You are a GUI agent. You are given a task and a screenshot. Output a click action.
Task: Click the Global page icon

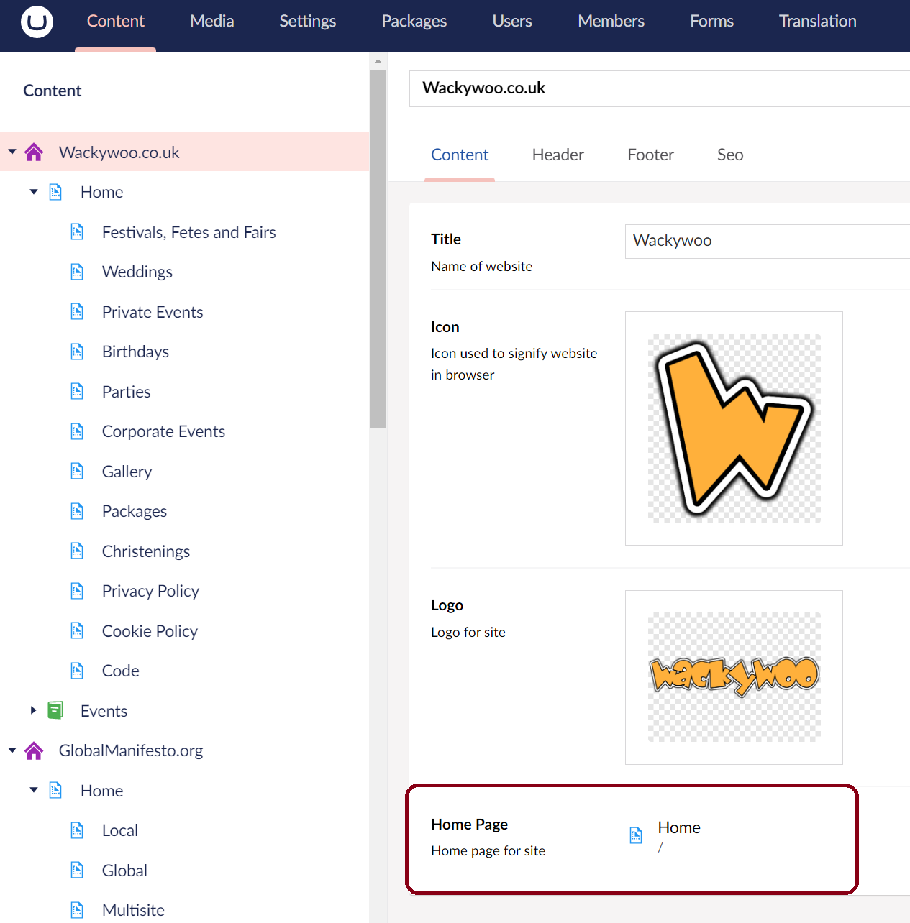pyautogui.click(x=77, y=870)
